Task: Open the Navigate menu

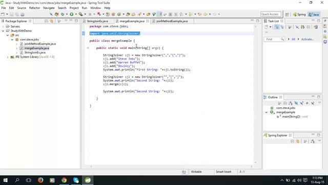Action: (x=49, y=8)
